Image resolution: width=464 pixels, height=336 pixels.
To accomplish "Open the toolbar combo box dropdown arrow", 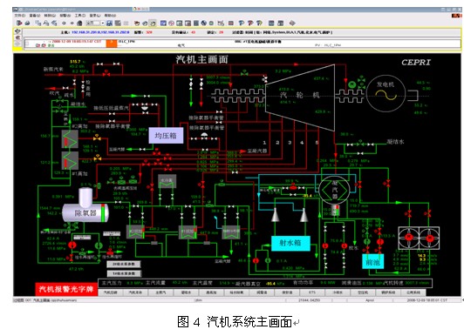I will point(103,23).
